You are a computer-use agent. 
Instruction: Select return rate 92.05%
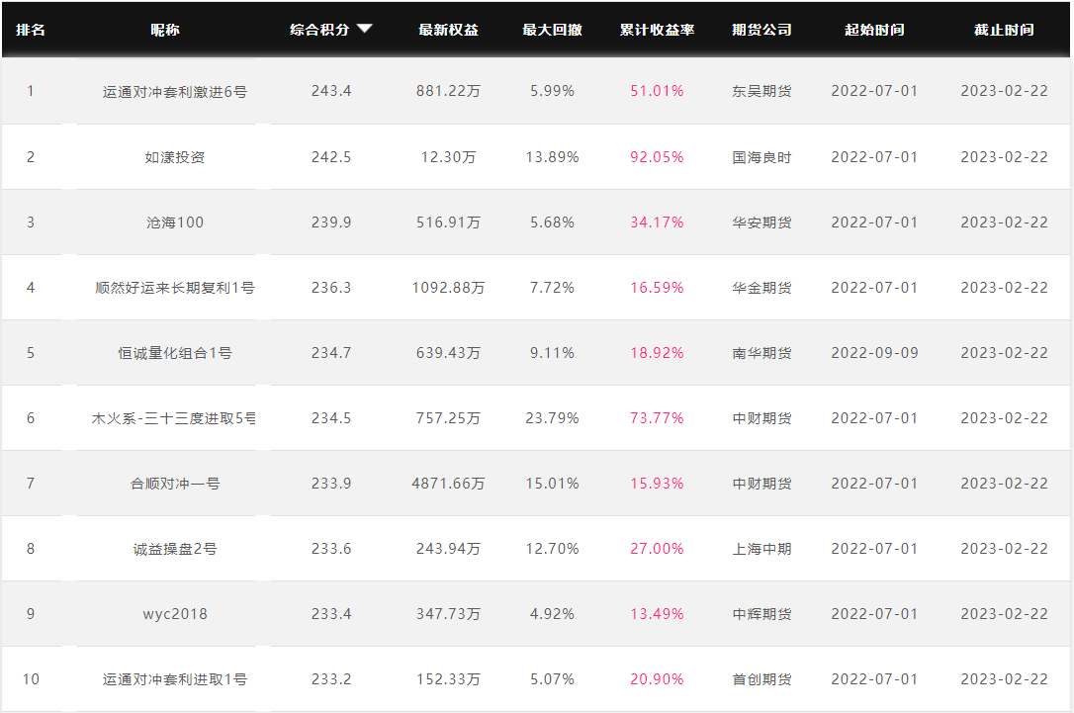tap(657, 157)
